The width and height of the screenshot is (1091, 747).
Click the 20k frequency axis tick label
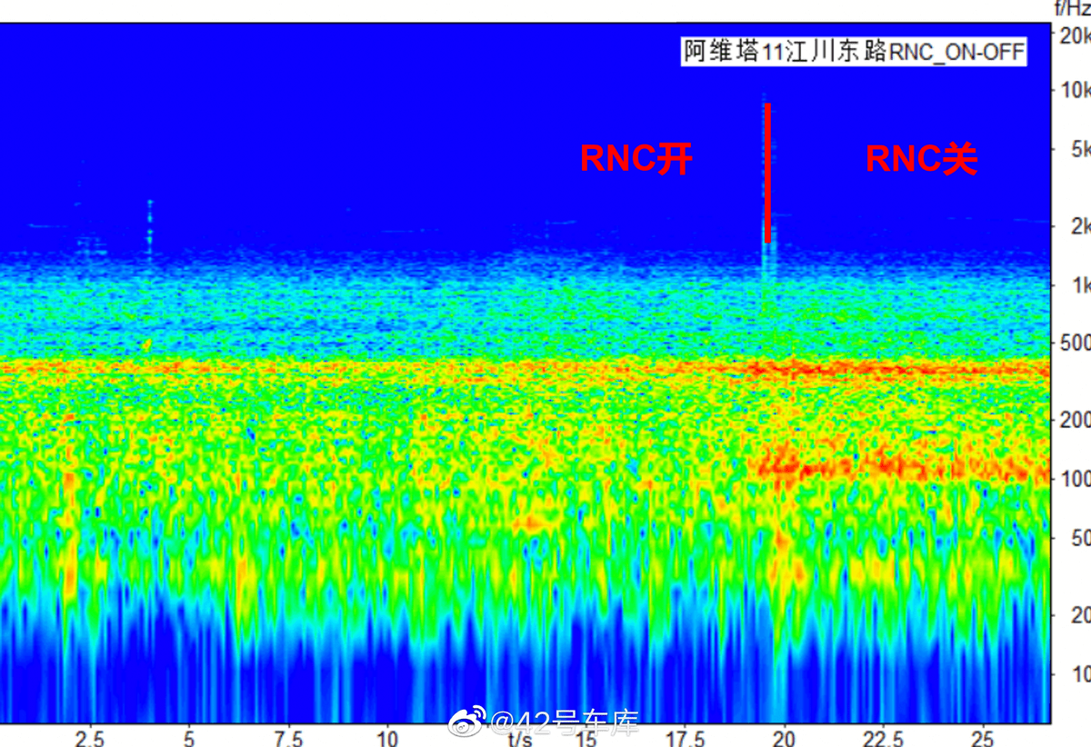pyautogui.click(x=1075, y=35)
